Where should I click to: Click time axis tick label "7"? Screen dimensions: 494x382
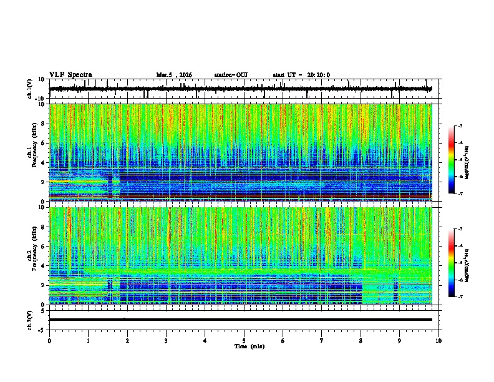pyautogui.click(x=322, y=341)
